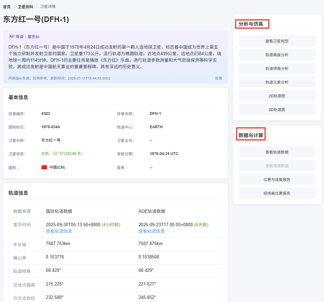324x302 pixels.
Task: Open the 2D轨道图 view
Action: coord(277,96)
